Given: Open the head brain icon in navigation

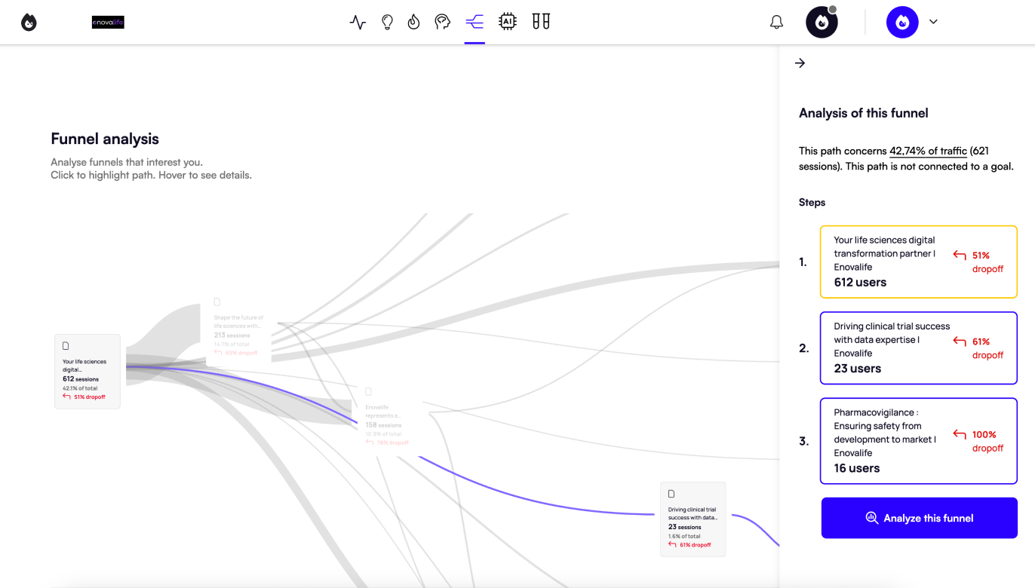Looking at the screenshot, I should (443, 22).
